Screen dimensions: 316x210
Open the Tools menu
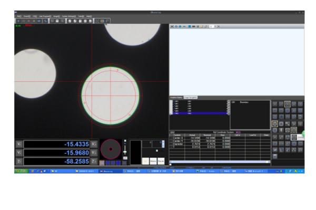tap(81, 16)
